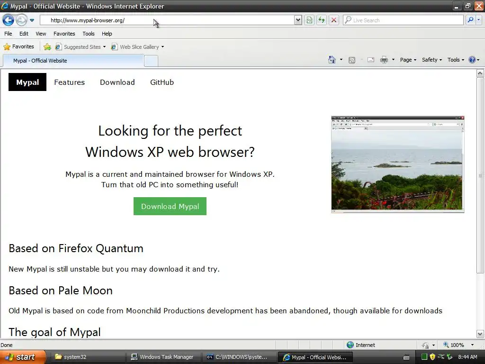Click the vertical scrollbar thumb
Viewport: 485px width, 364px height.
coord(480,175)
